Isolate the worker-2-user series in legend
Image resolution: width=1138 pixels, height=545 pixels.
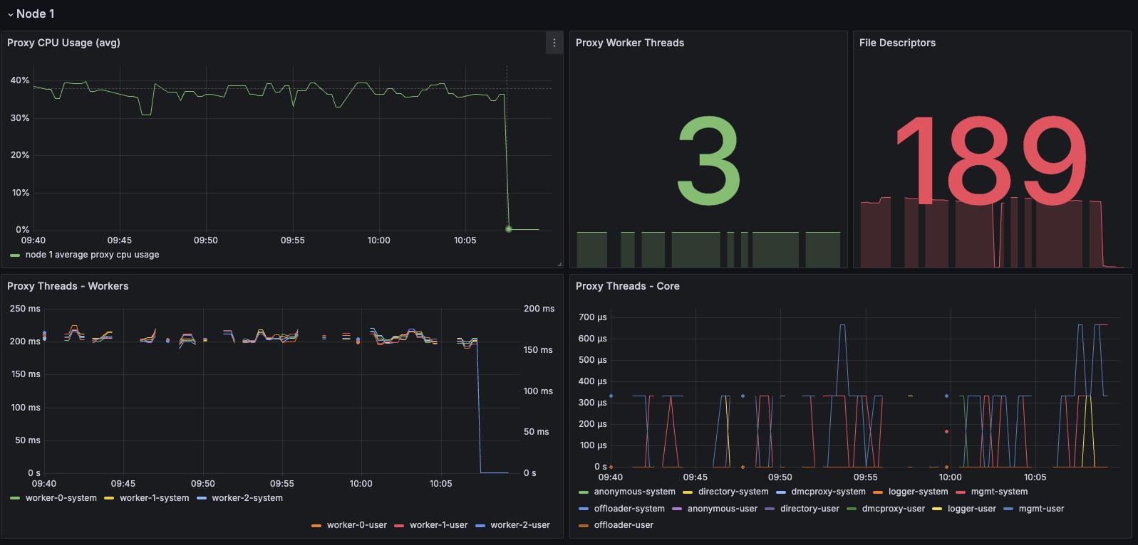point(519,525)
